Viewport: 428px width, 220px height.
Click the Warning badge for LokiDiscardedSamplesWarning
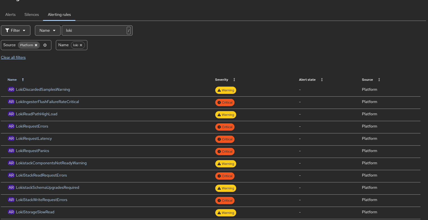click(226, 90)
